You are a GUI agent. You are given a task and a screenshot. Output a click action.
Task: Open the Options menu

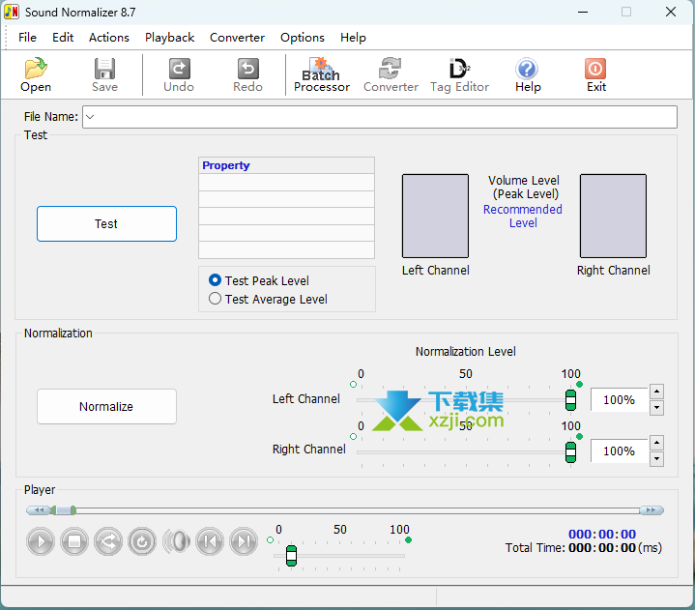pyautogui.click(x=303, y=38)
